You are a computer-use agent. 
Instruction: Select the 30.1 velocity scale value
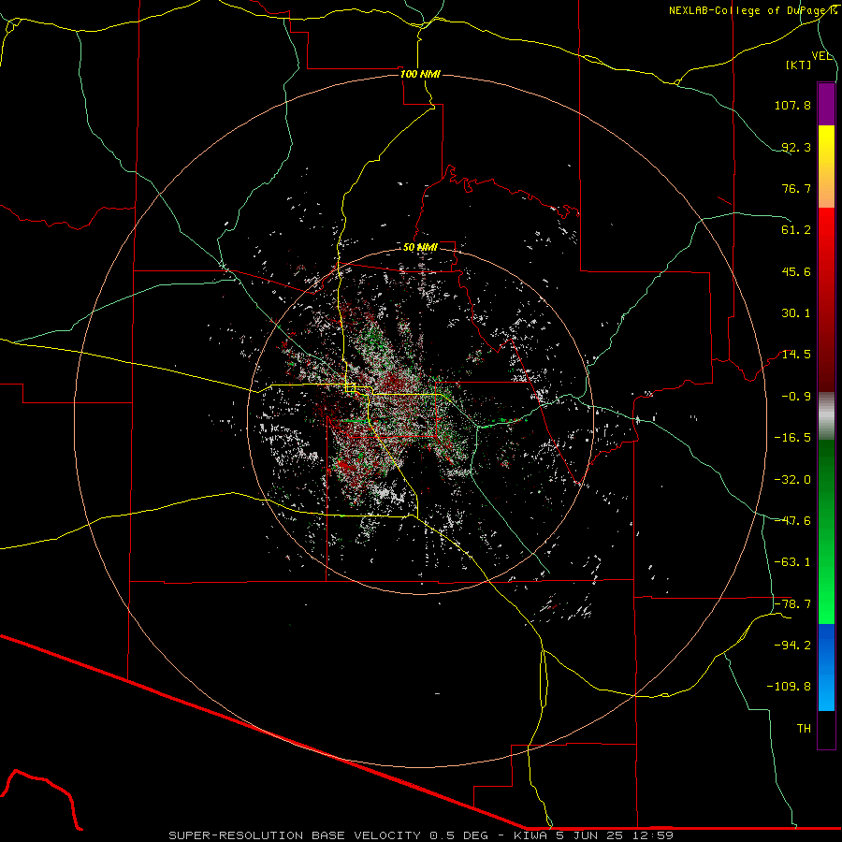[x=796, y=313]
